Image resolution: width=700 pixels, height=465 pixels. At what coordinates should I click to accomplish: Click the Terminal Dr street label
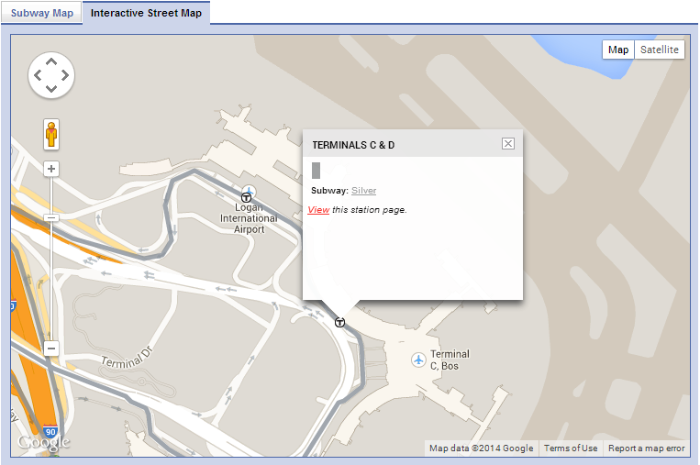coord(127,358)
